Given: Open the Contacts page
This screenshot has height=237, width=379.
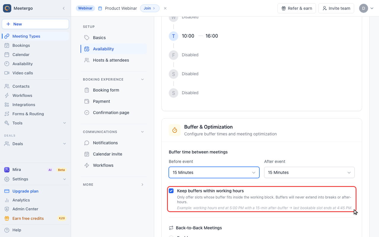Looking at the screenshot, I should coord(35,86).
